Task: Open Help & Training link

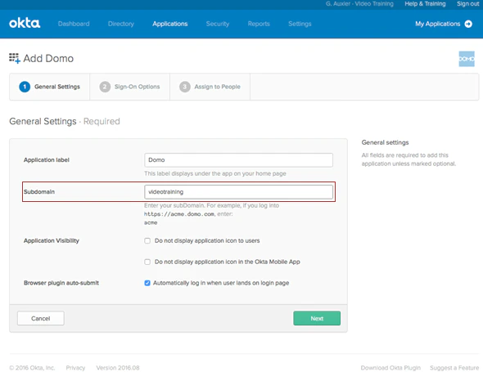Action: coord(425,4)
